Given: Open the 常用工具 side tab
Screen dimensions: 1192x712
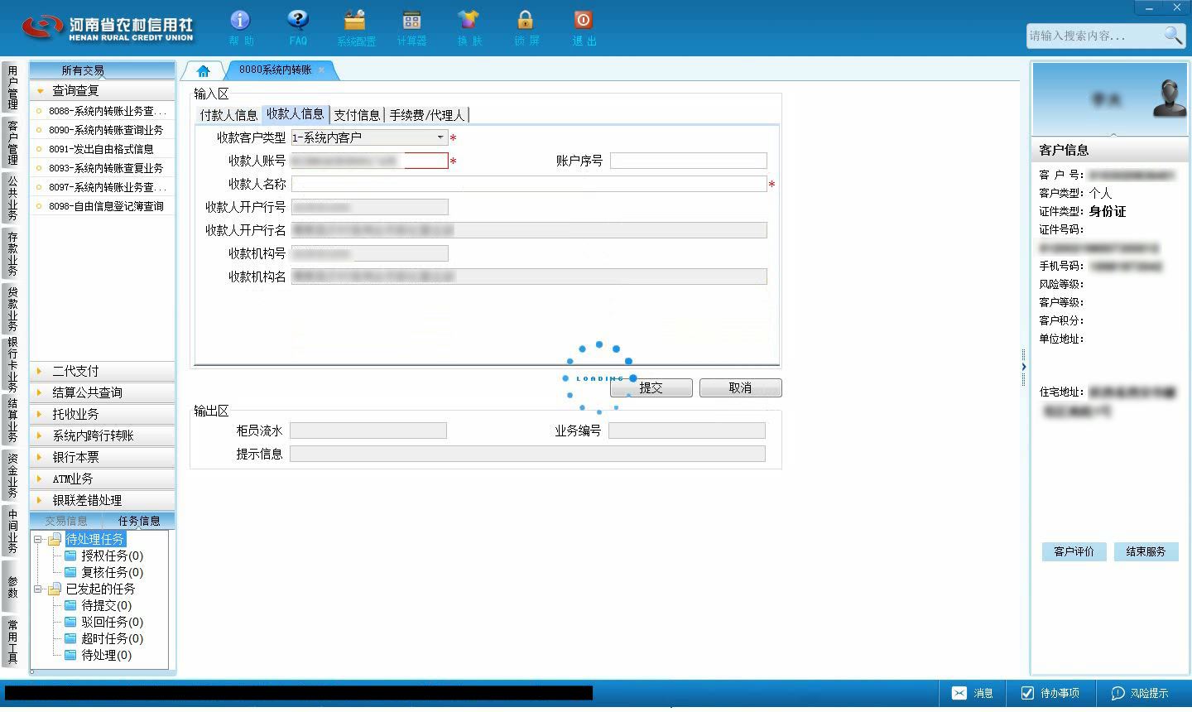Looking at the screenshot, I should [x=12, y=642].
